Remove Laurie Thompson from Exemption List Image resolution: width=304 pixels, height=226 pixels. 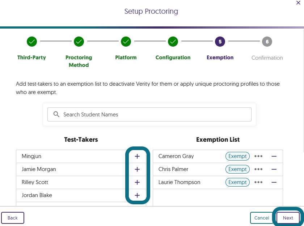274,182
